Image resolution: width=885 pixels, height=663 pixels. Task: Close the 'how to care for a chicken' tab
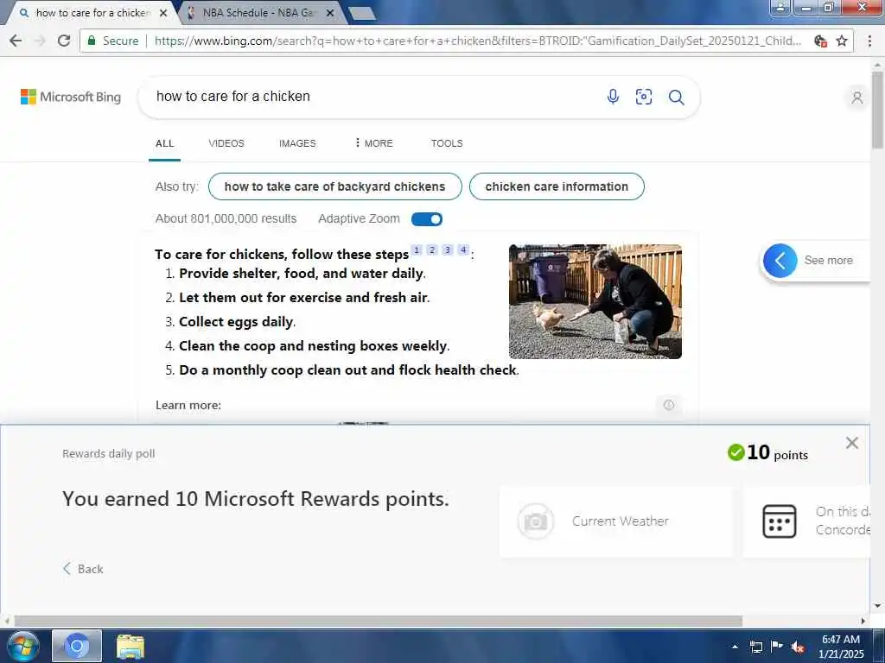click(x=163, y=12)
